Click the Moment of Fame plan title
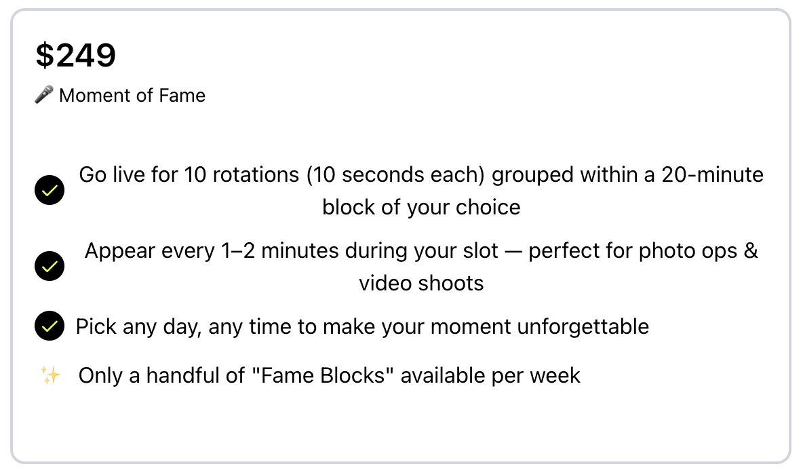 pos(132,96)
